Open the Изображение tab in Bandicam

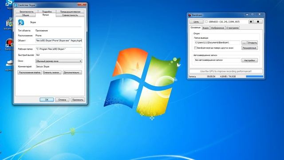pyautogui.click(x=217, y=28)
